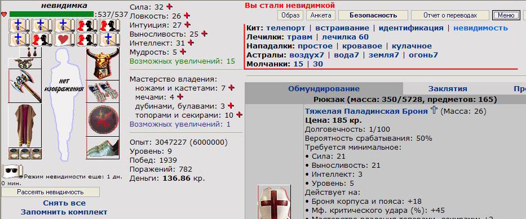The width and height of the screenshot is (526, 219).
Task: Choose кровавое attack link
Action: (x=362, y=46)
